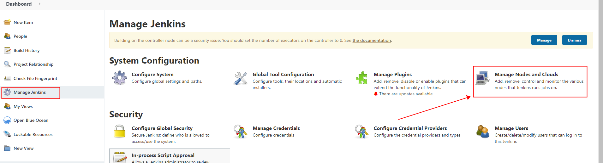
Task: Click 'There are updates available' text
Action: 406,94
